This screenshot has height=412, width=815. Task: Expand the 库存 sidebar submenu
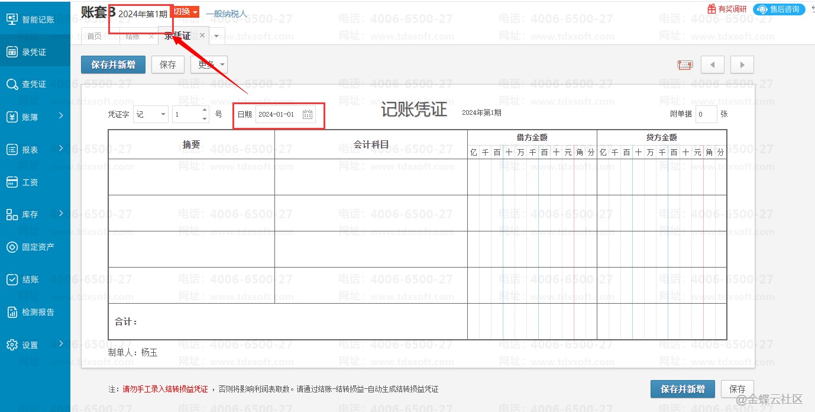coord(62,213)
